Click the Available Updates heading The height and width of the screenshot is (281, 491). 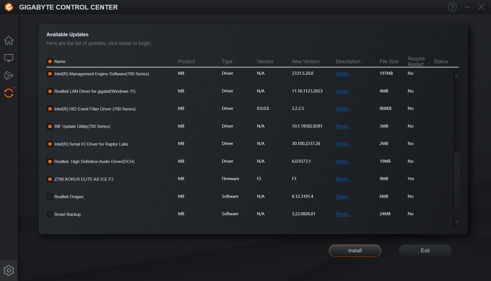pos(67,35)
